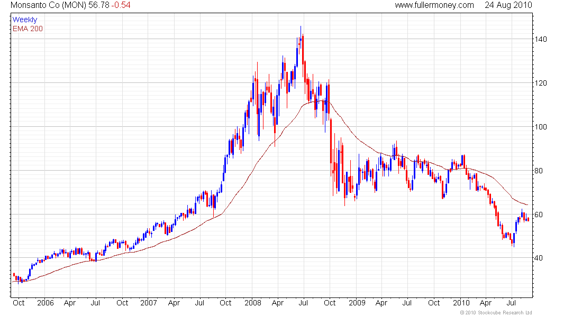Click the 2008 year axis label

point(253,303)
